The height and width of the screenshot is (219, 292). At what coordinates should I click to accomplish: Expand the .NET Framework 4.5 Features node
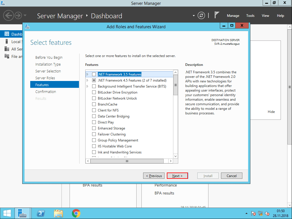point(88,80)
